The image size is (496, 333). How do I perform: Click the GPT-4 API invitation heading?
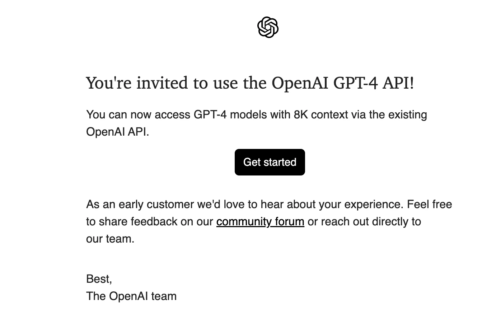[250, 83]
